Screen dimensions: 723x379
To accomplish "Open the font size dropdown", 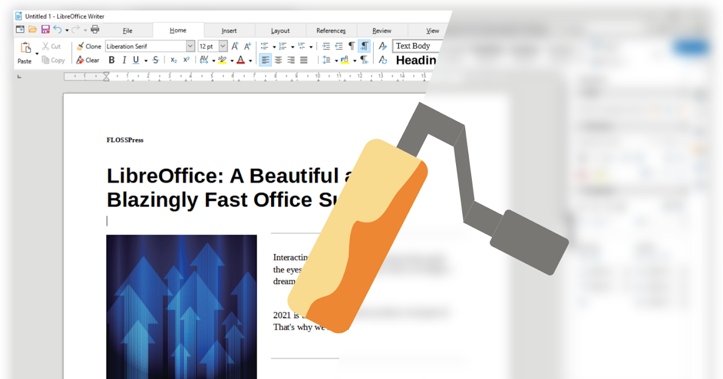I will tap(223, 46).
